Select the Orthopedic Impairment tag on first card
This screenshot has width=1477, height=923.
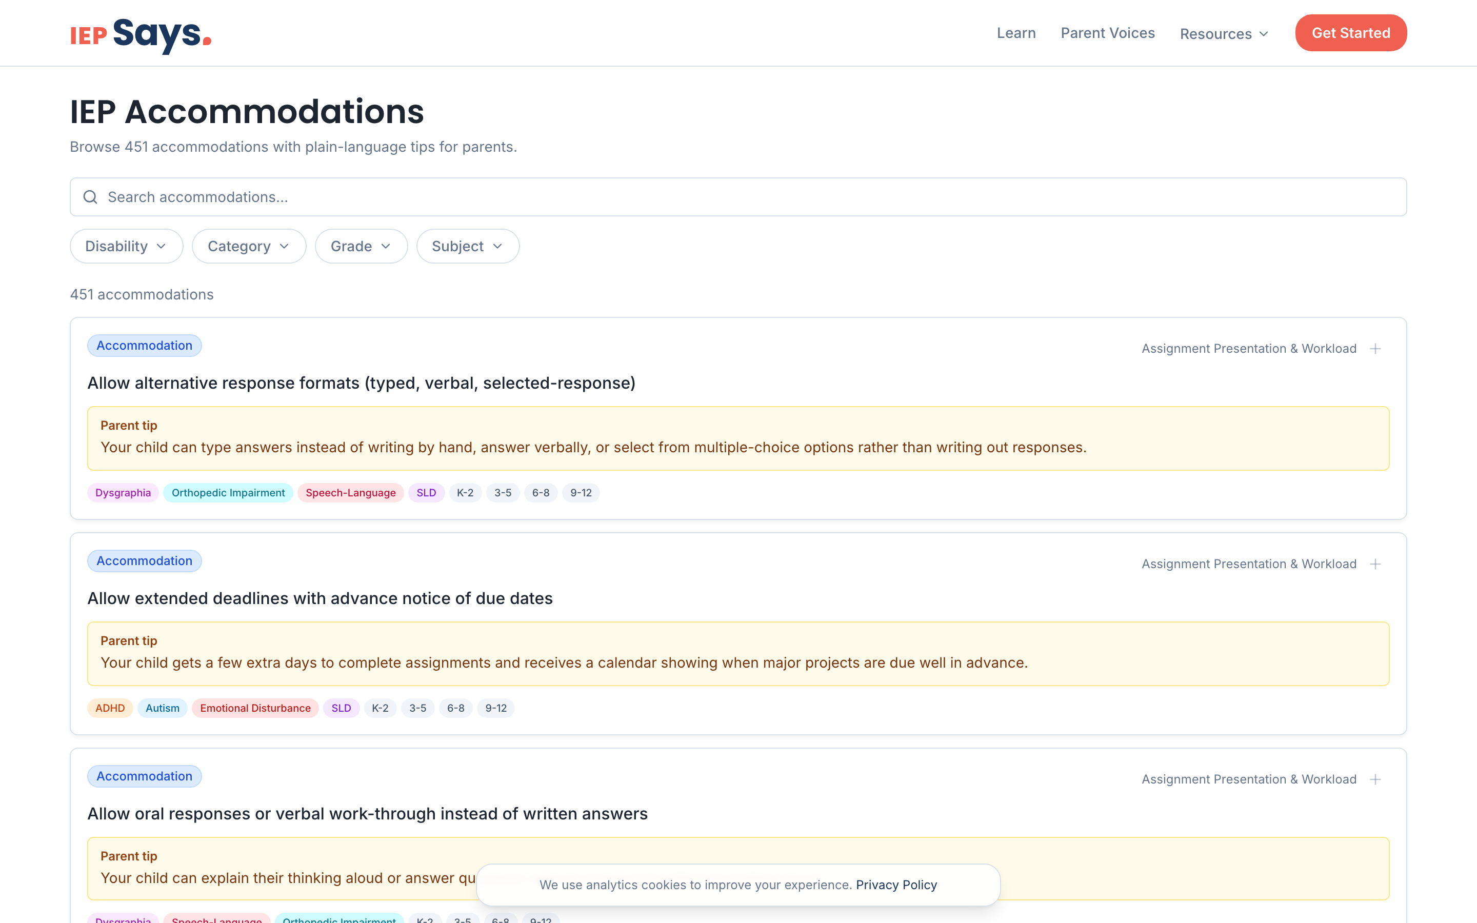pyautogui.click(x=228, y=493)
